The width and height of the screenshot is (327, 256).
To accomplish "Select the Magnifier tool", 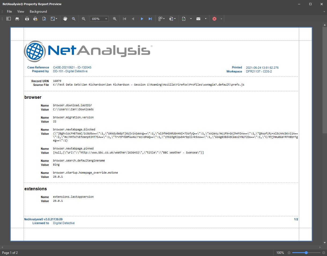I will tap(73, 19).
